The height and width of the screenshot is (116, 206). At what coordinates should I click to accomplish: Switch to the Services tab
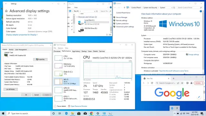click(x=102, y=51)
